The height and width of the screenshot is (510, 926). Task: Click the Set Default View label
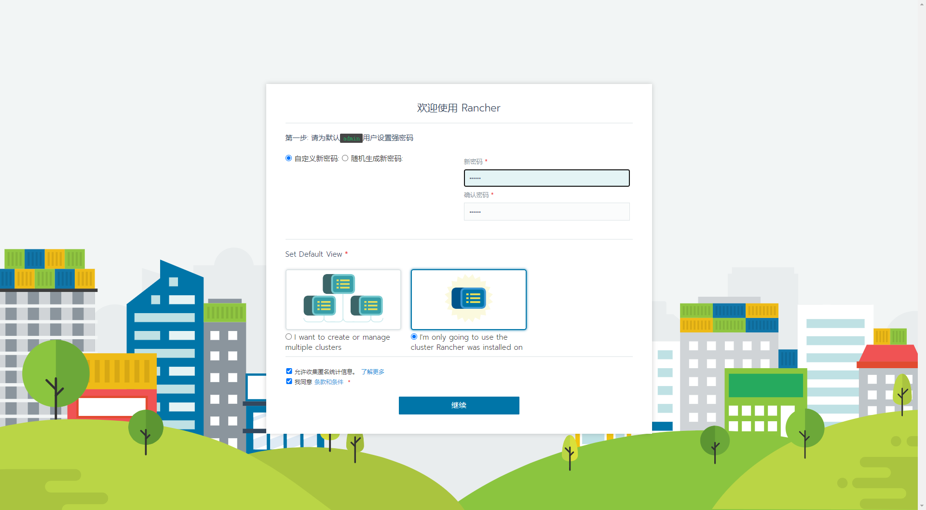click(x=313, y=254)
